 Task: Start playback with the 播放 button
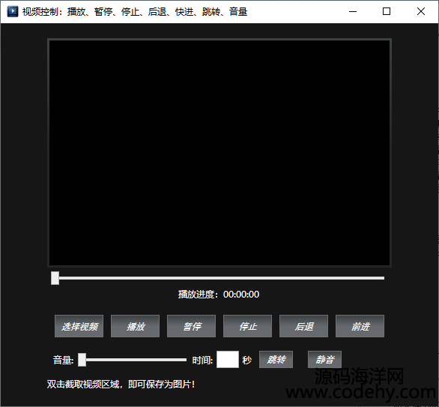click(x=136, y=326)
